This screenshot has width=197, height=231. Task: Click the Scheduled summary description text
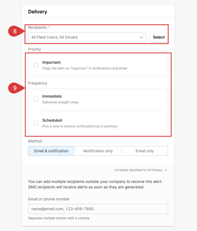pyautogui.click(x=80, y=126)
